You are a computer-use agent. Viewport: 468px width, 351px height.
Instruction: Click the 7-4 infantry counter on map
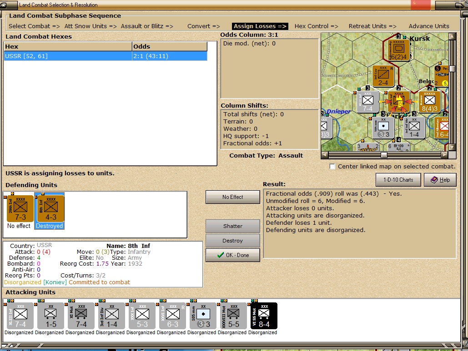(x=367, y=102)
